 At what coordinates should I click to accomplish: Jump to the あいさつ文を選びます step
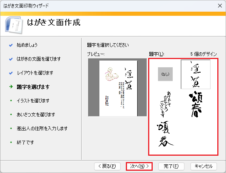click(36, 114)
